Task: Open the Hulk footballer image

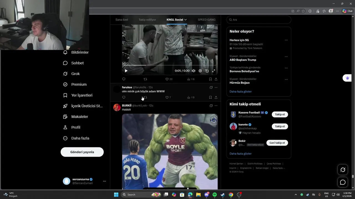Action: [x=170, y=151]
